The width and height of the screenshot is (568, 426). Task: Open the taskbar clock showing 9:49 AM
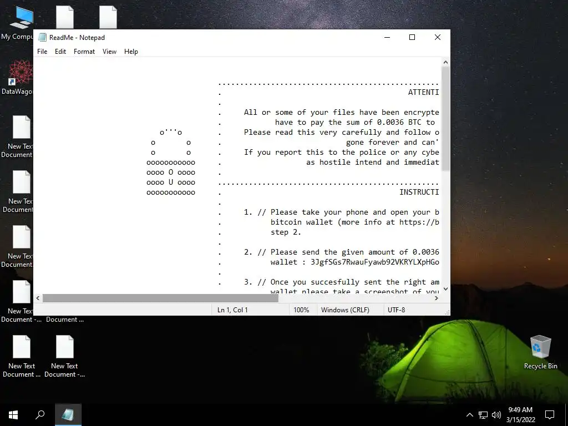coord(520,410)
